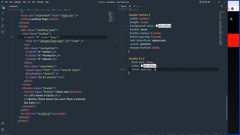The width and height of the screenshot is (240, 135).
Task: Click the style.css minimap
Action: (x=222, y=28)
